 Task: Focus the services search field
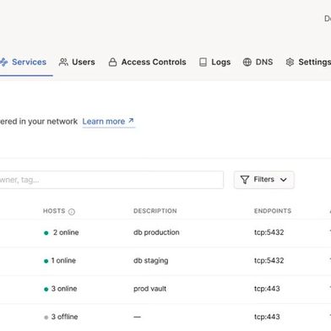[111, 180]
